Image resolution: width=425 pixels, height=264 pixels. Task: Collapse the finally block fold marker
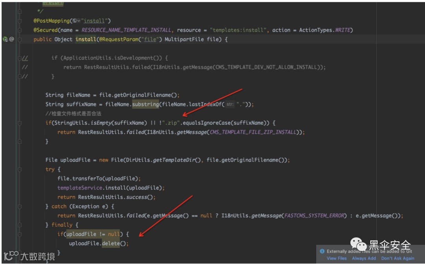click(x=20, y=225)
